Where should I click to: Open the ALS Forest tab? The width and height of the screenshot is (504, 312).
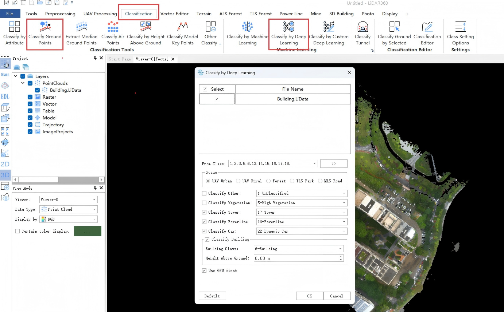pyautogui.click(x=230, y=14)
